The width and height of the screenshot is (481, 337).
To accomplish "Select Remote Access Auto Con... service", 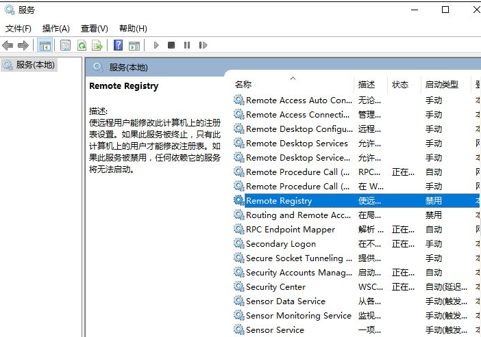I will tap(299, 100).
